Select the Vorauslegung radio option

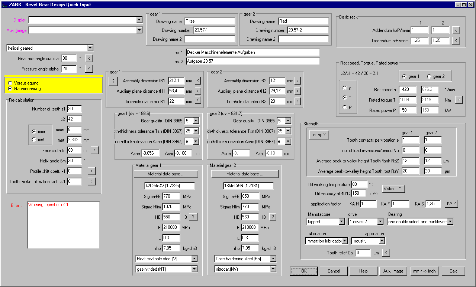click(10, 83)
